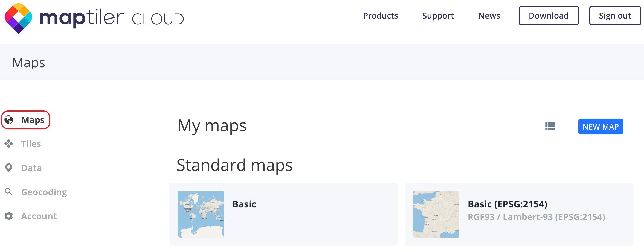Screen dimensions: 644x252
Task: Click the Data location pin icon
Action: 8,168
